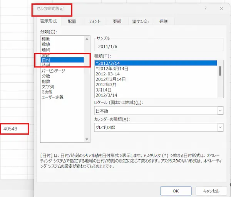Select 標準 in the category list
The image size is (231, 197).
coord(46,39)
